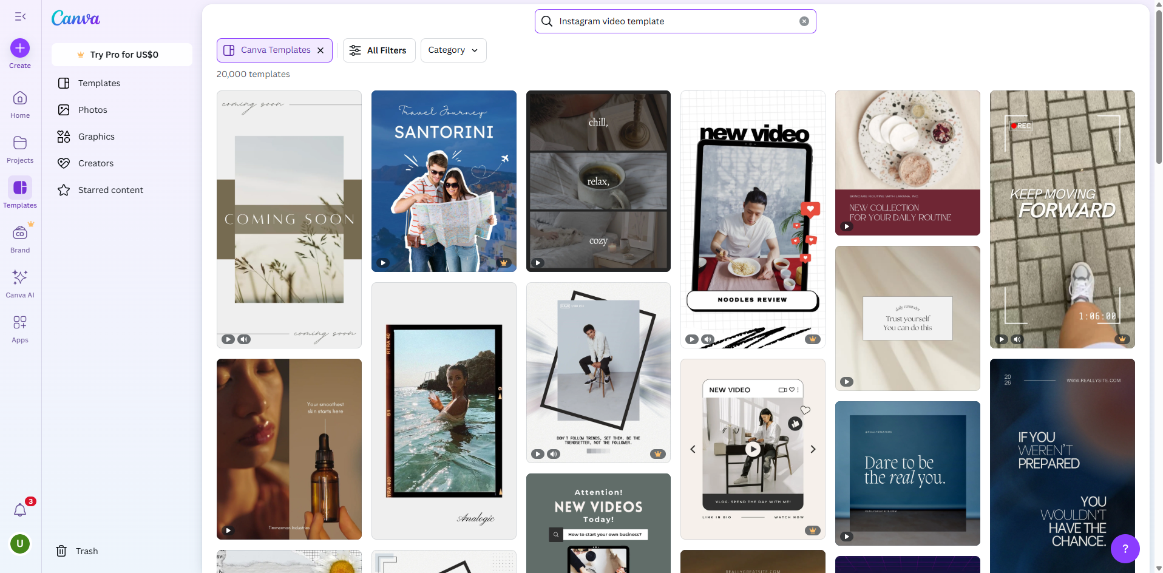Collapse the sidebar with the arrow icon
The image size is (1163, 573).
tap(20, 16)
